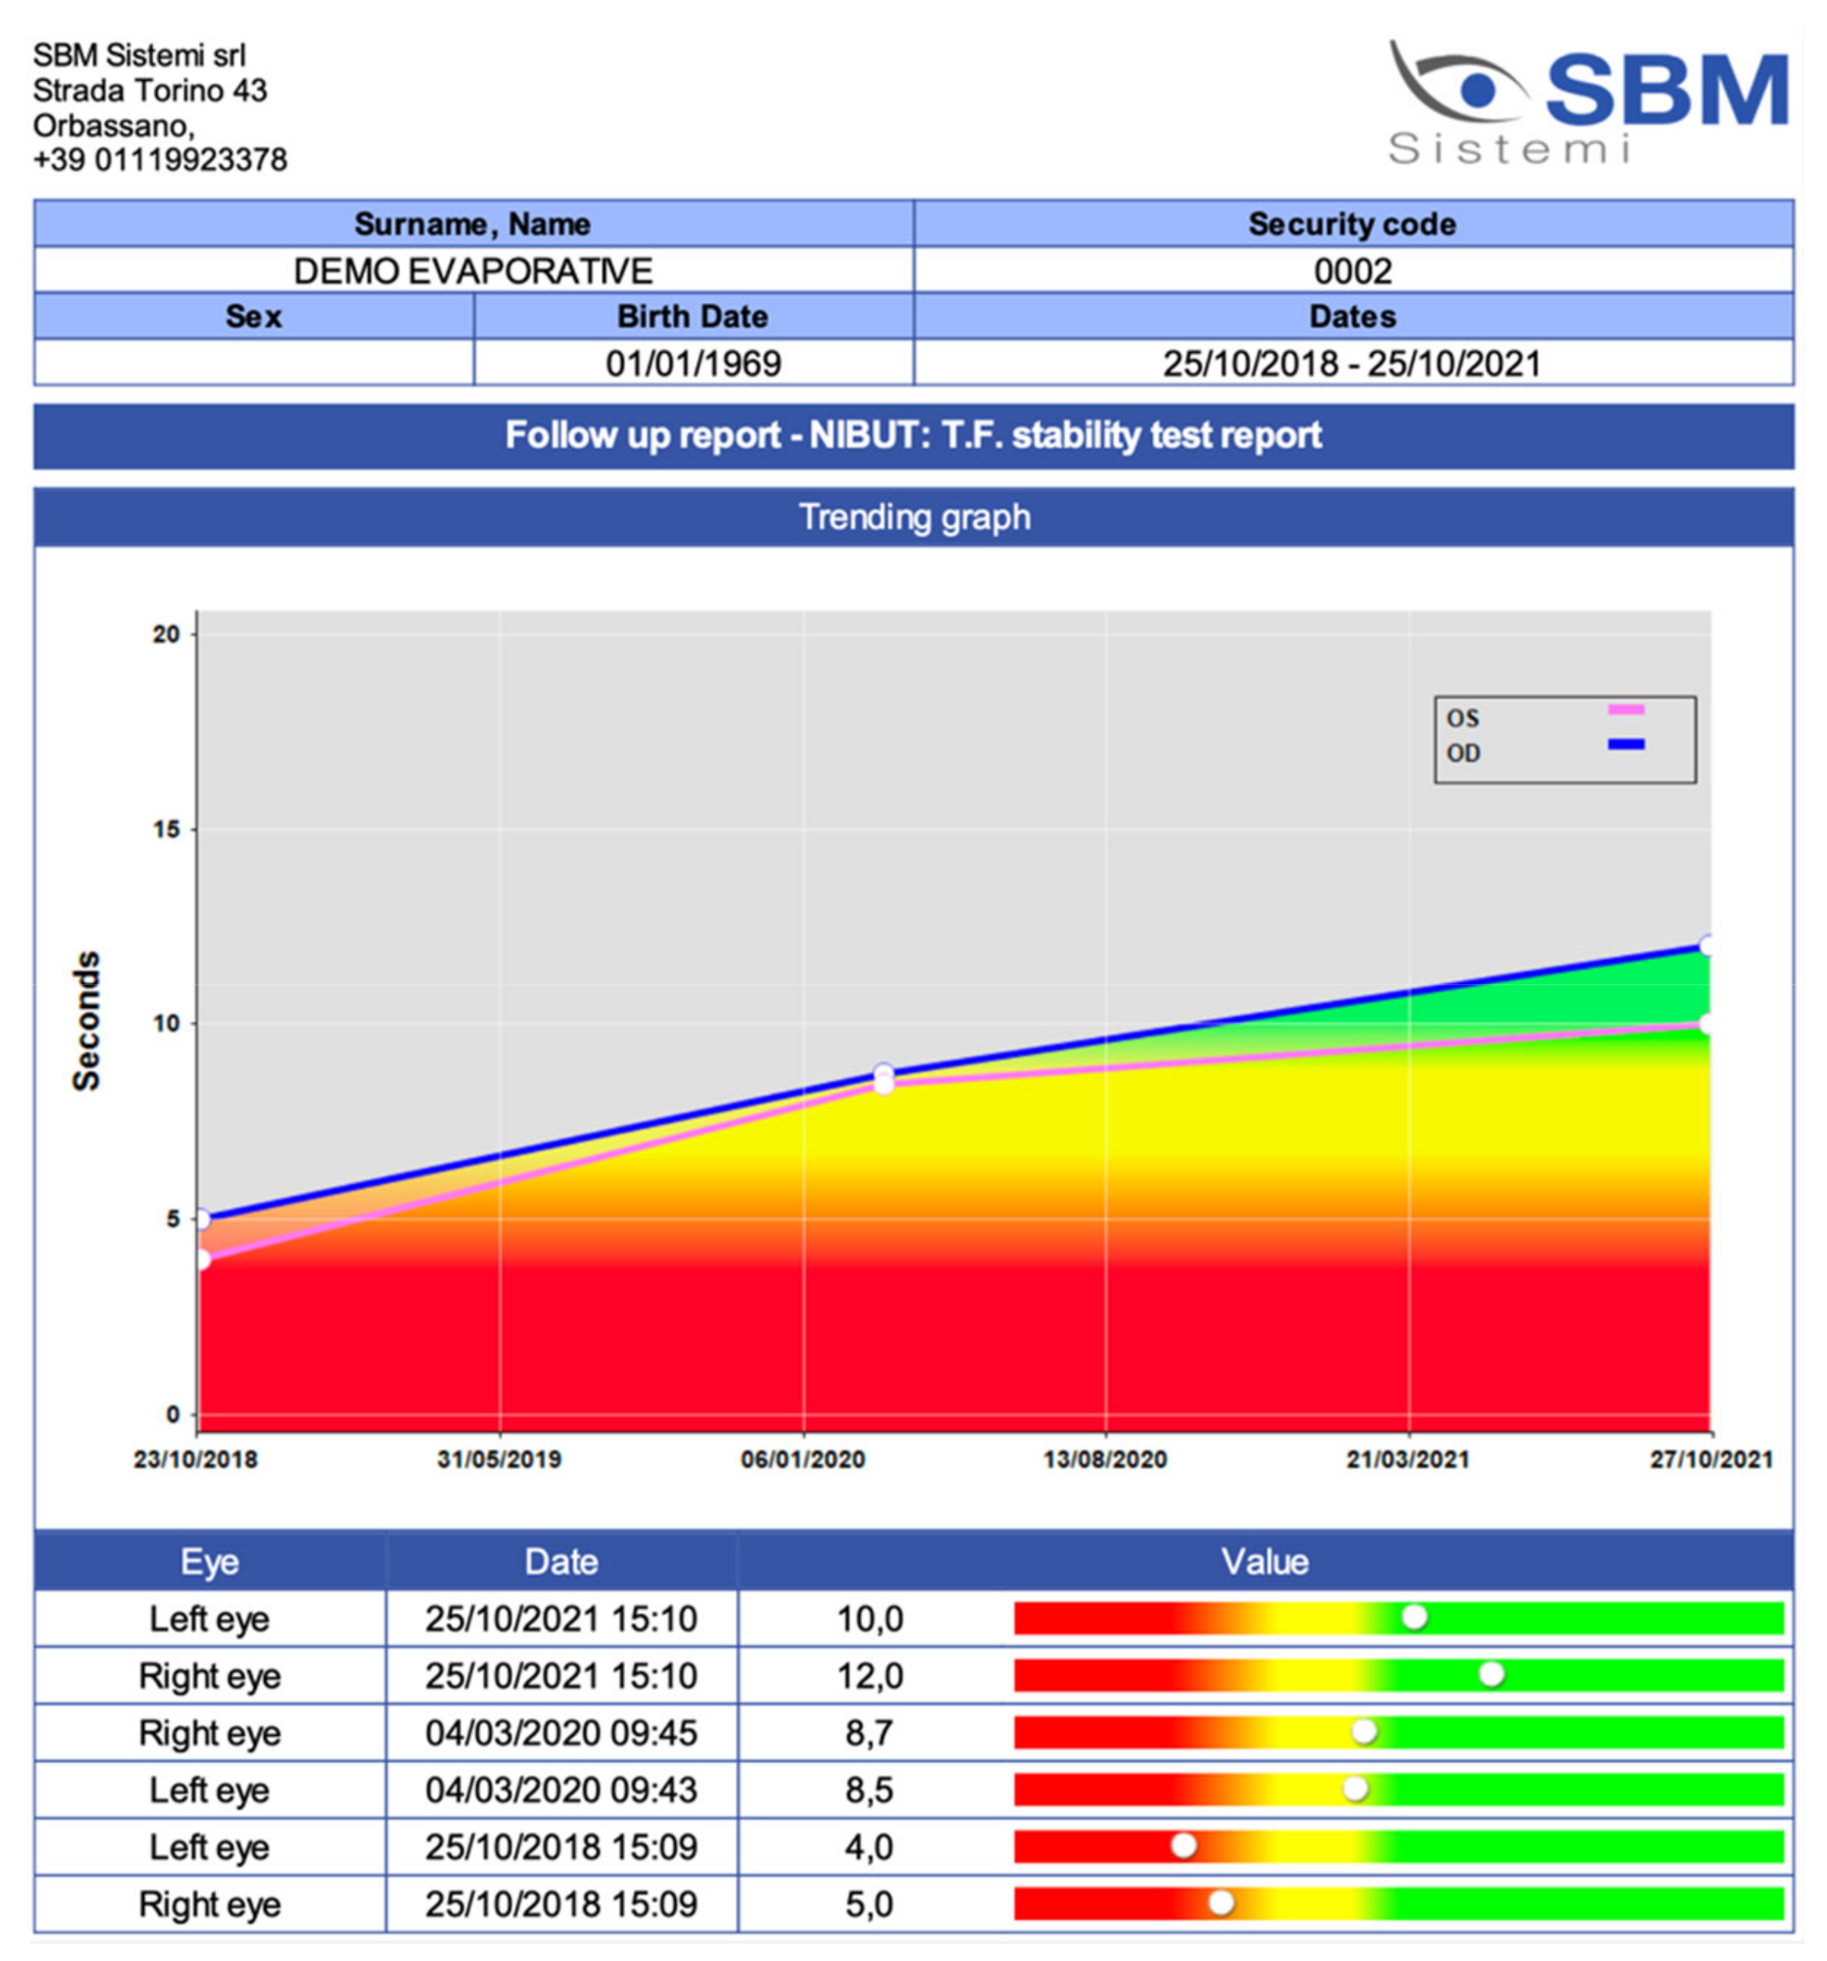Click the Value column header
Screen dimensions: 1827x1961
[1264, 1561]
